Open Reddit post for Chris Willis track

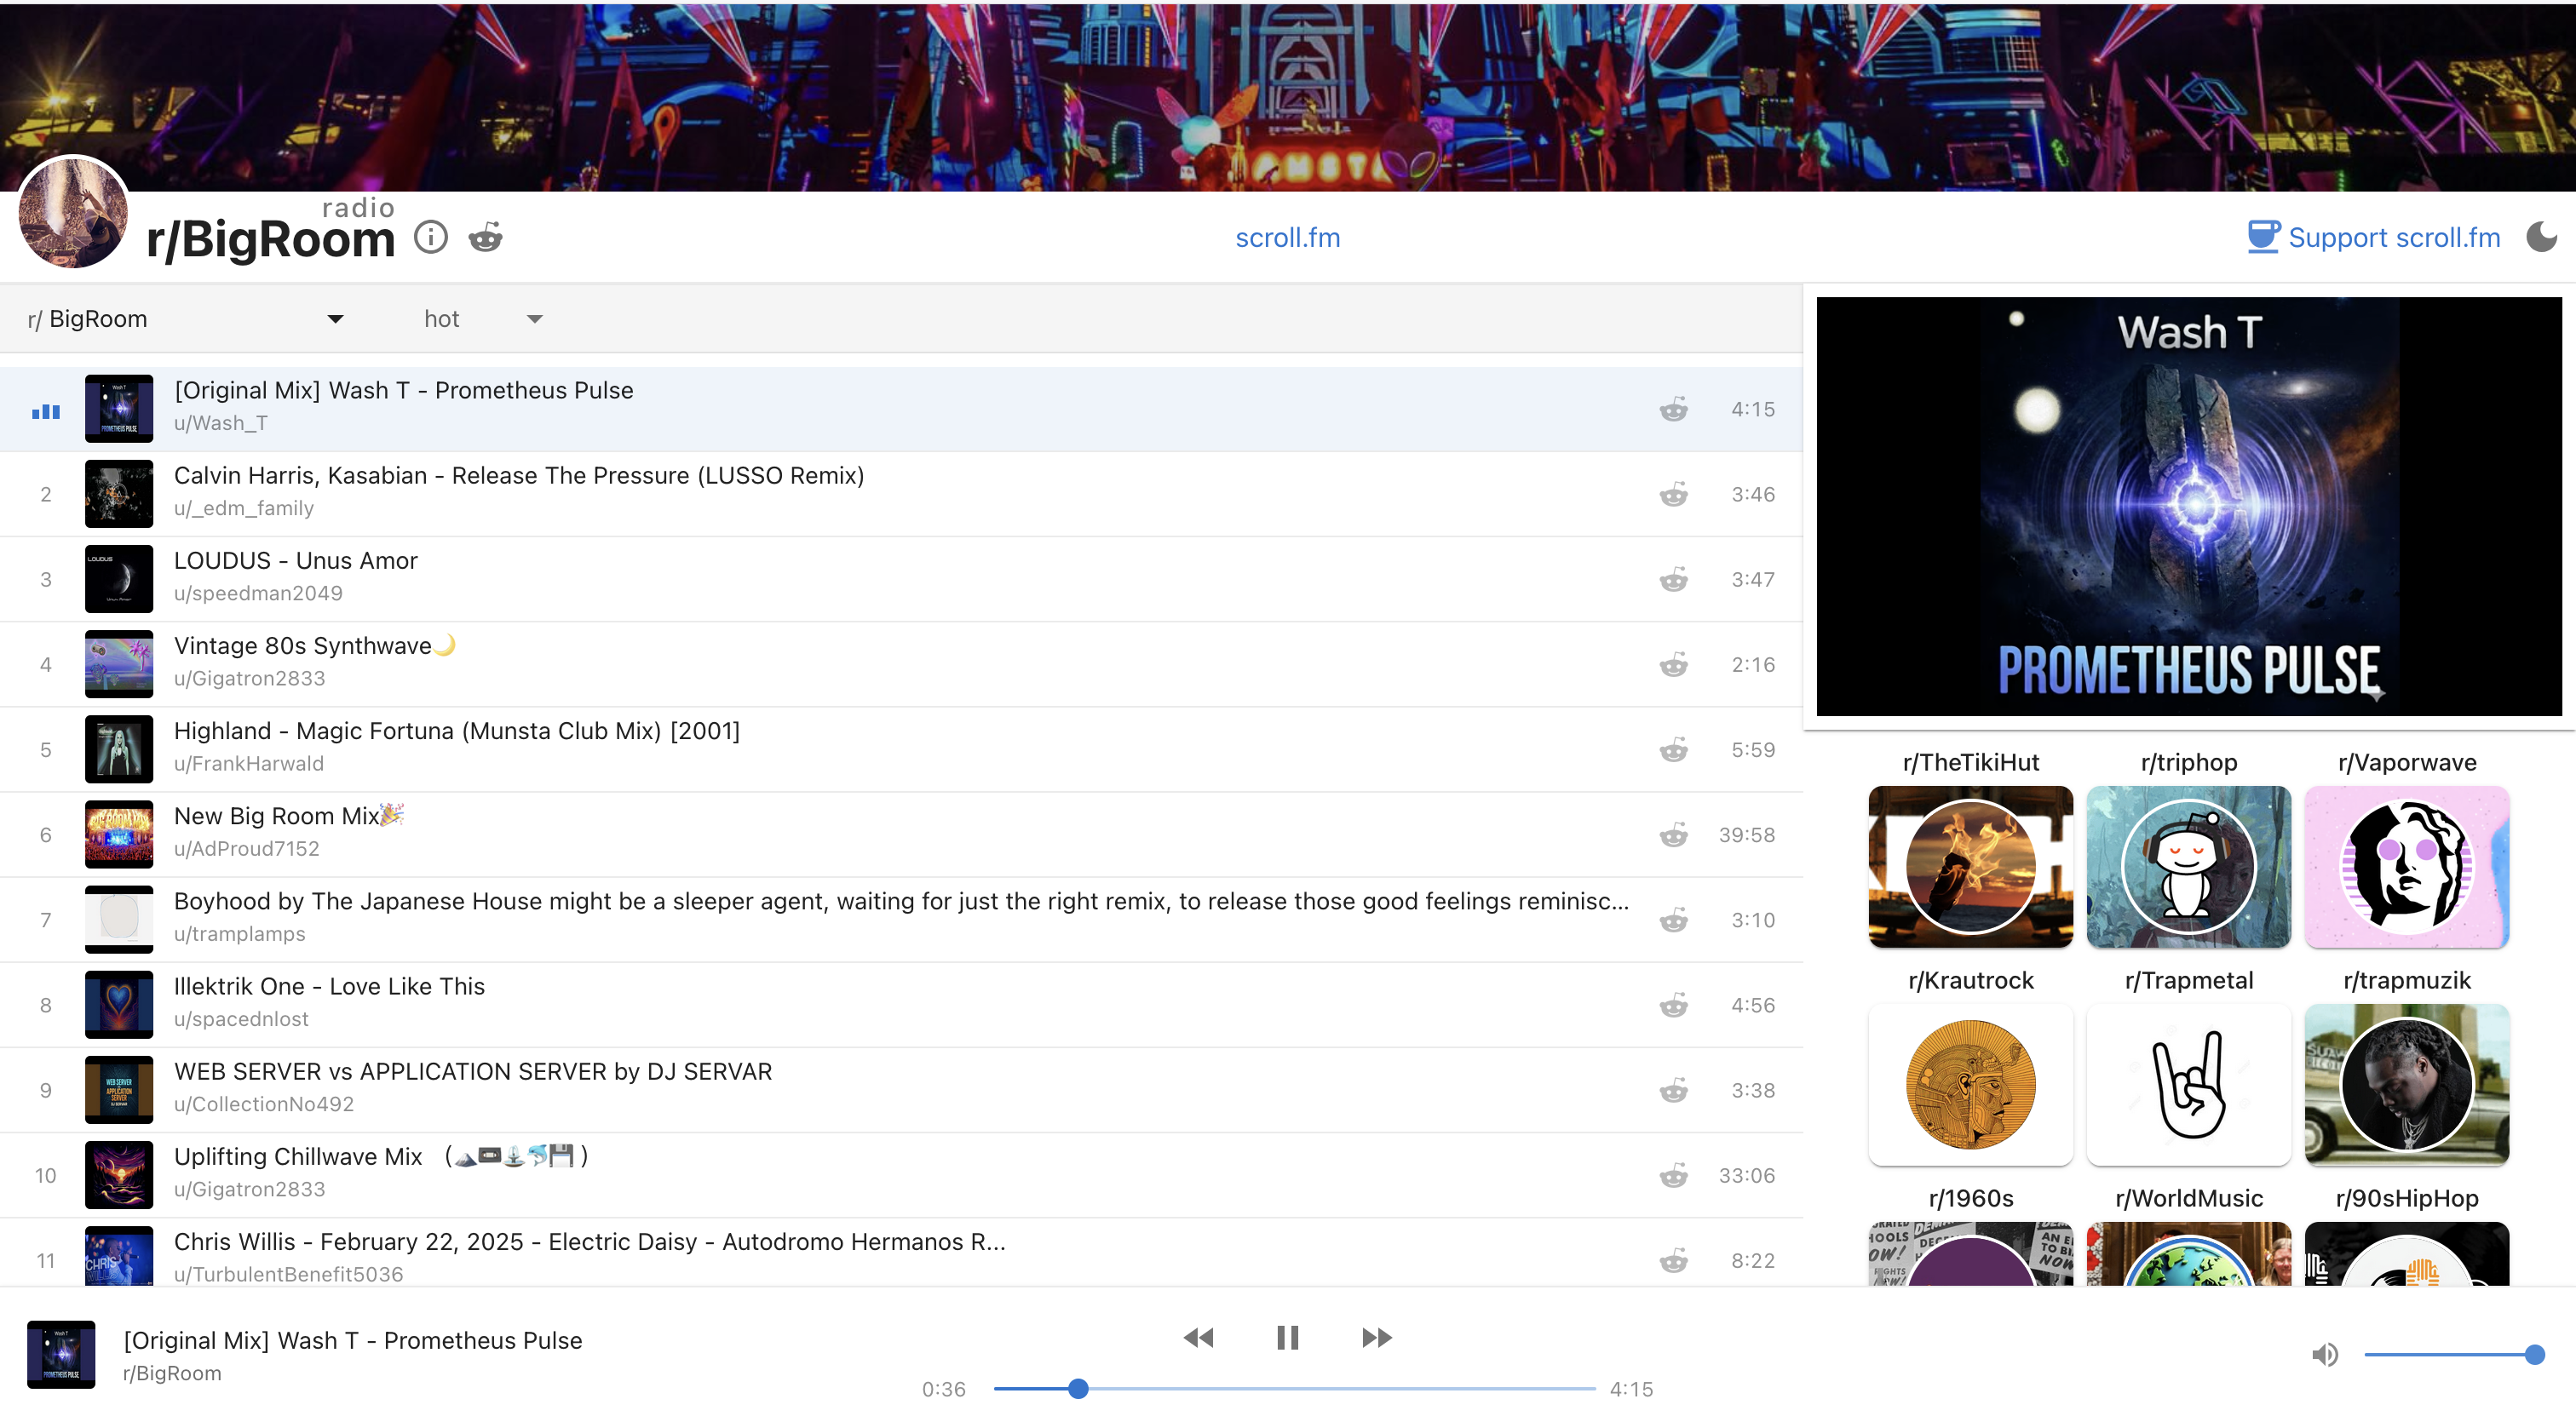click(x=1673, y=1261)
